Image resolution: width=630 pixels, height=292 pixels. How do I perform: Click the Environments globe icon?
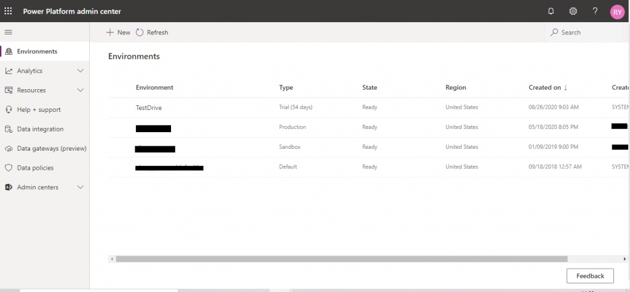coord(9,52)
